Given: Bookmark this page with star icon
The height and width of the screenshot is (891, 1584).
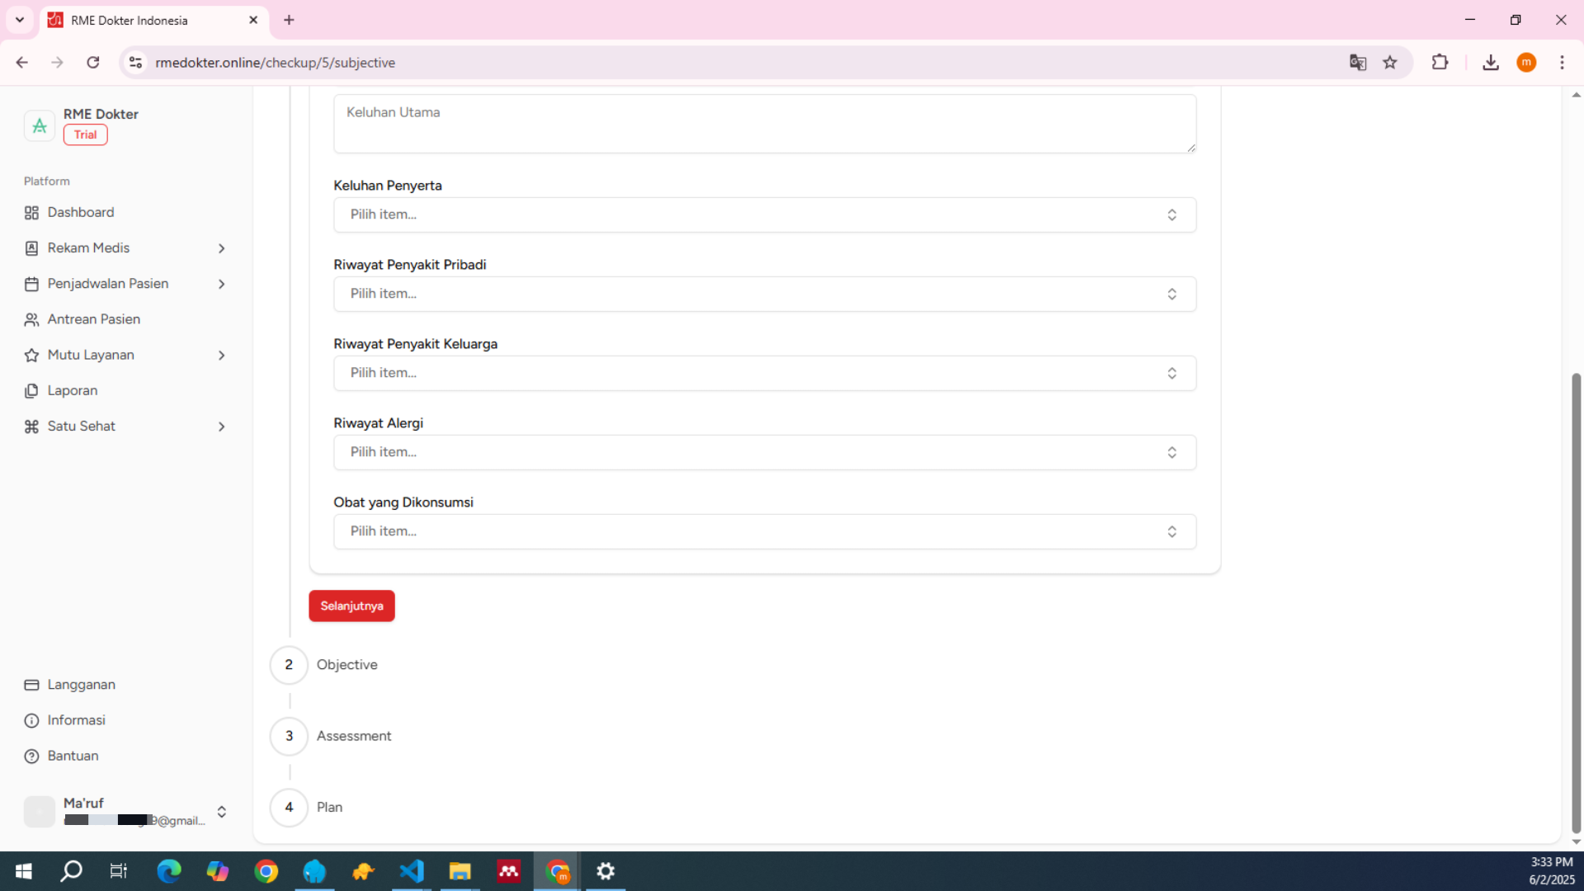Looking at the screenshot, I should (1390, 63).
